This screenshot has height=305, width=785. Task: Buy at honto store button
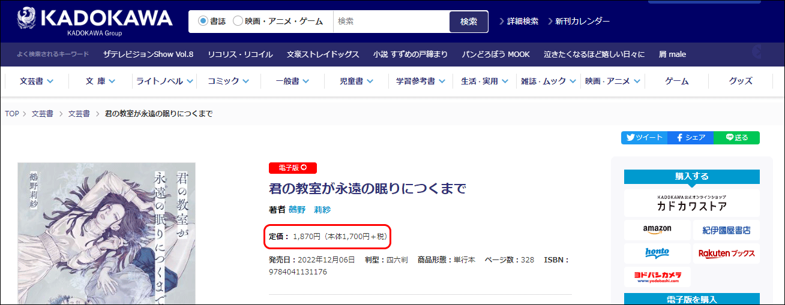click(657, 253)
